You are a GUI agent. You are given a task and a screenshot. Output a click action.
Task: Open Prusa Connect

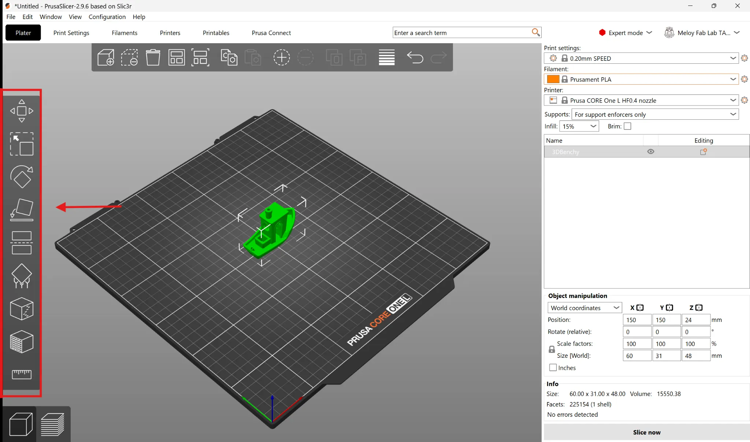271,33
